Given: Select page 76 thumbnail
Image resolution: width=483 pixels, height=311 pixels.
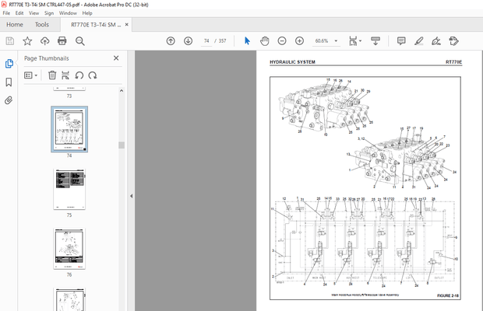Looking at the screenshot, I should 69,249.
